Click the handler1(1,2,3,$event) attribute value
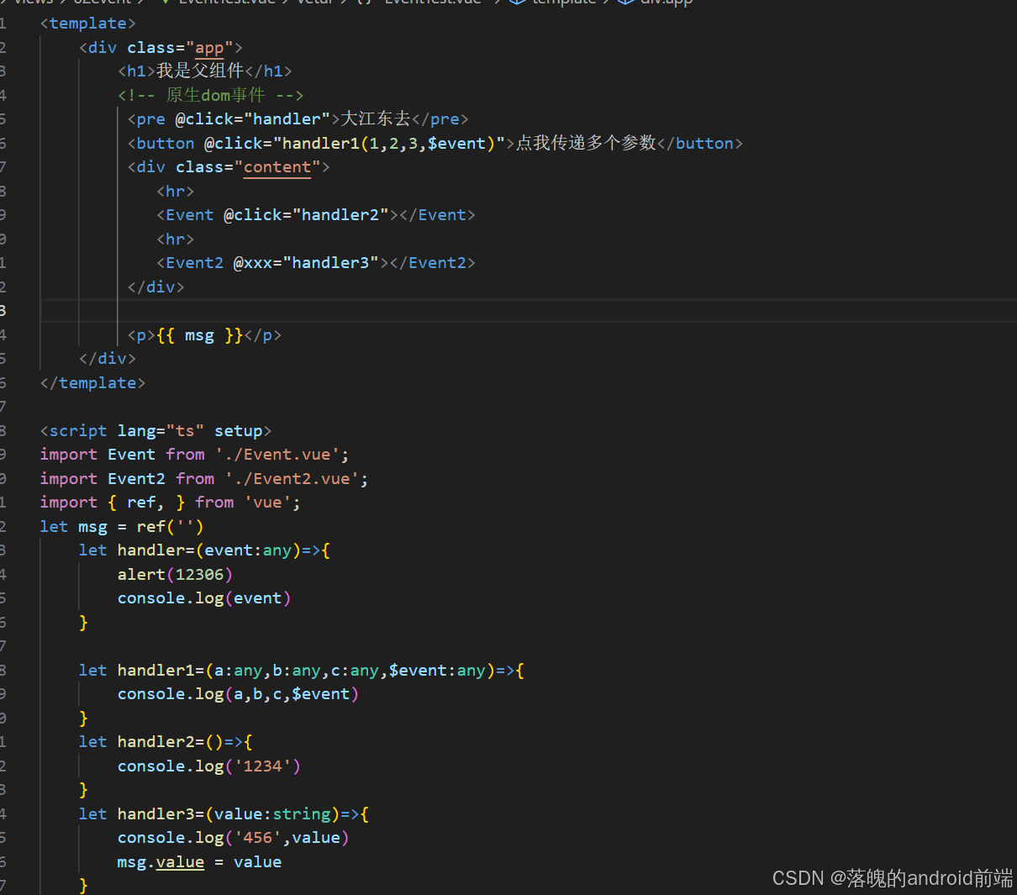Screen dimensions: 1017x895 click(x=389, y=144)
